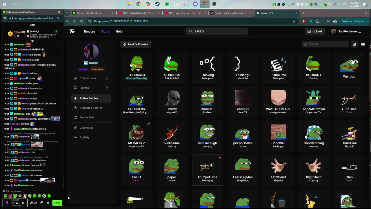Open Emote Sets section

91,117
